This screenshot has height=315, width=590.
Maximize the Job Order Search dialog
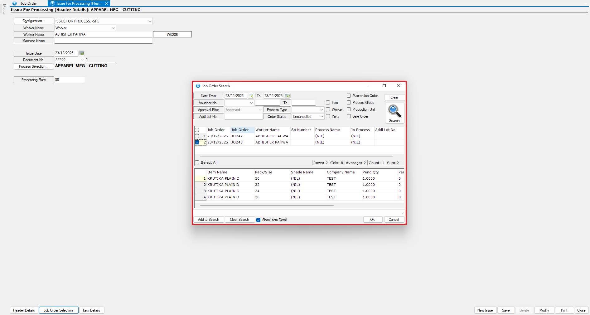(384, 86)
